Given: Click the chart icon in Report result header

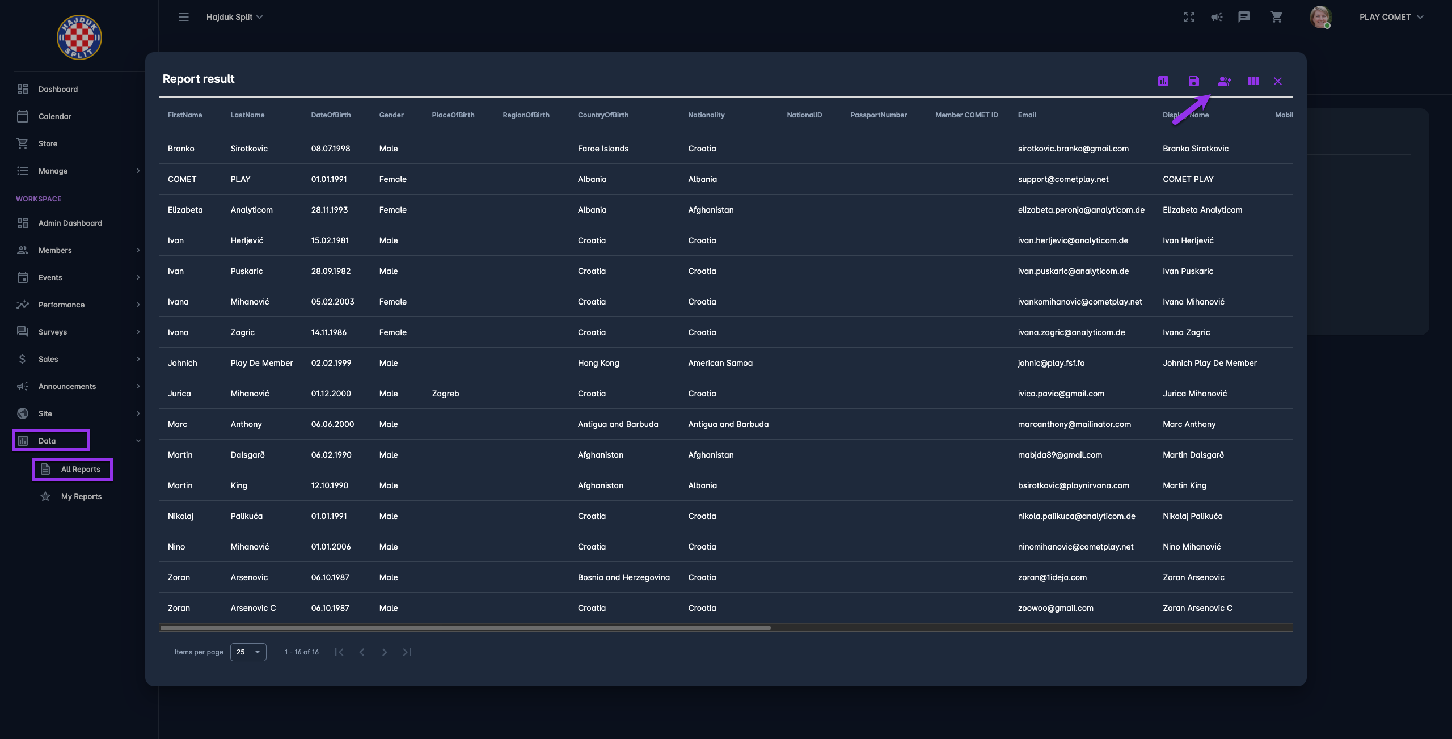Looking at the screenshot, I should click(x=1163, y=81).
